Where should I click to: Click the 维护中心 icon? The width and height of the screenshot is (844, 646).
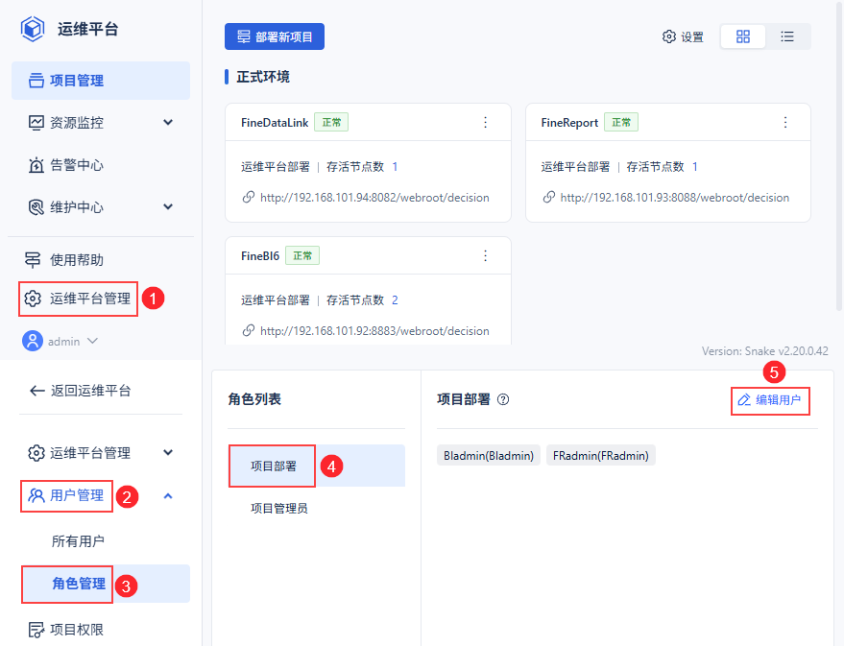point(36,207)
